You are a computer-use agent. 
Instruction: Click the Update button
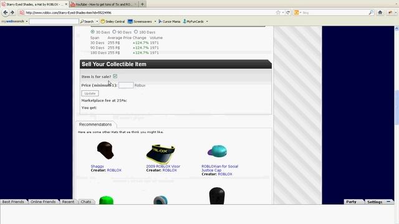coord(90,93)
